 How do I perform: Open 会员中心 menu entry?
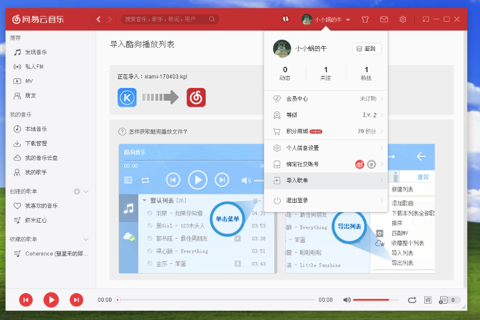326,98
